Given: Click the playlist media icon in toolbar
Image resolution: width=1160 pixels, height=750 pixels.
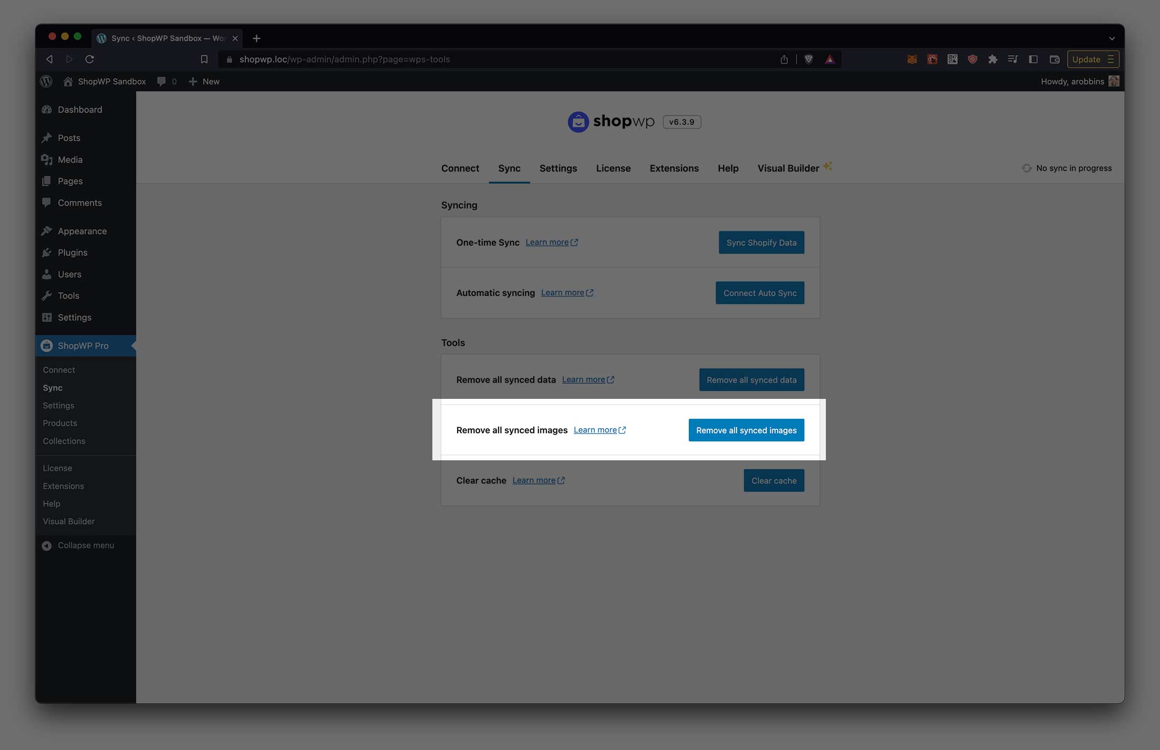Looking at the screenshot, I should 1013,59.
